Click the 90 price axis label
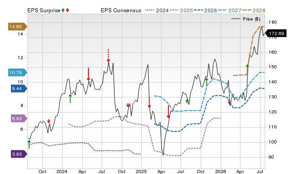292x174 pixels. [271, 157]
